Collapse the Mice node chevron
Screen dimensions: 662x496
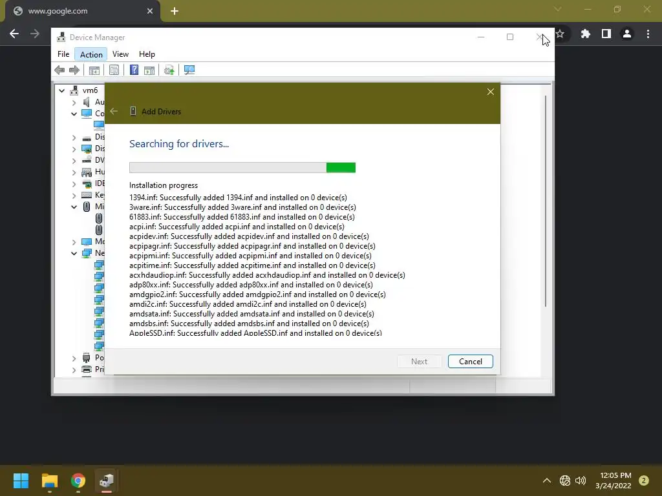74,207
